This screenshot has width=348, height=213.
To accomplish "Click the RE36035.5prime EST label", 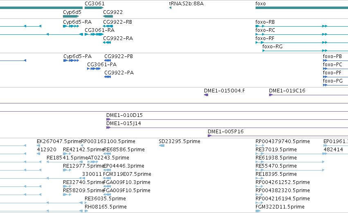I will coord(105,199).
